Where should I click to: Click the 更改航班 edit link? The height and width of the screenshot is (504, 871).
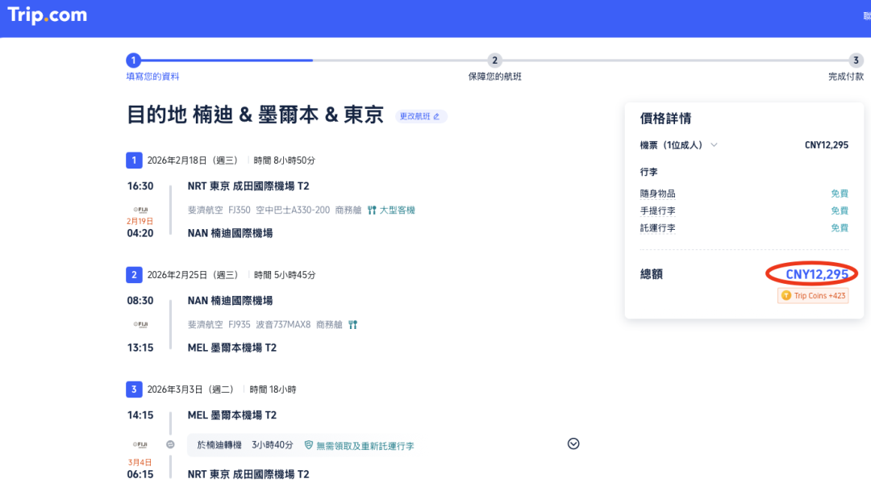420,116
